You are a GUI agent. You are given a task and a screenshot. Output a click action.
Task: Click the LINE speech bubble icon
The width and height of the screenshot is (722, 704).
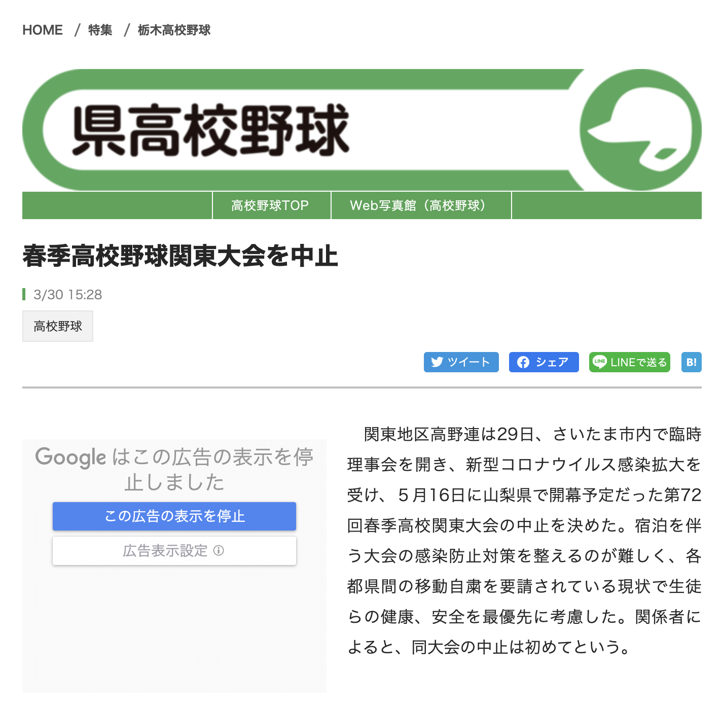pyautogui.click(x=600, y=362)
